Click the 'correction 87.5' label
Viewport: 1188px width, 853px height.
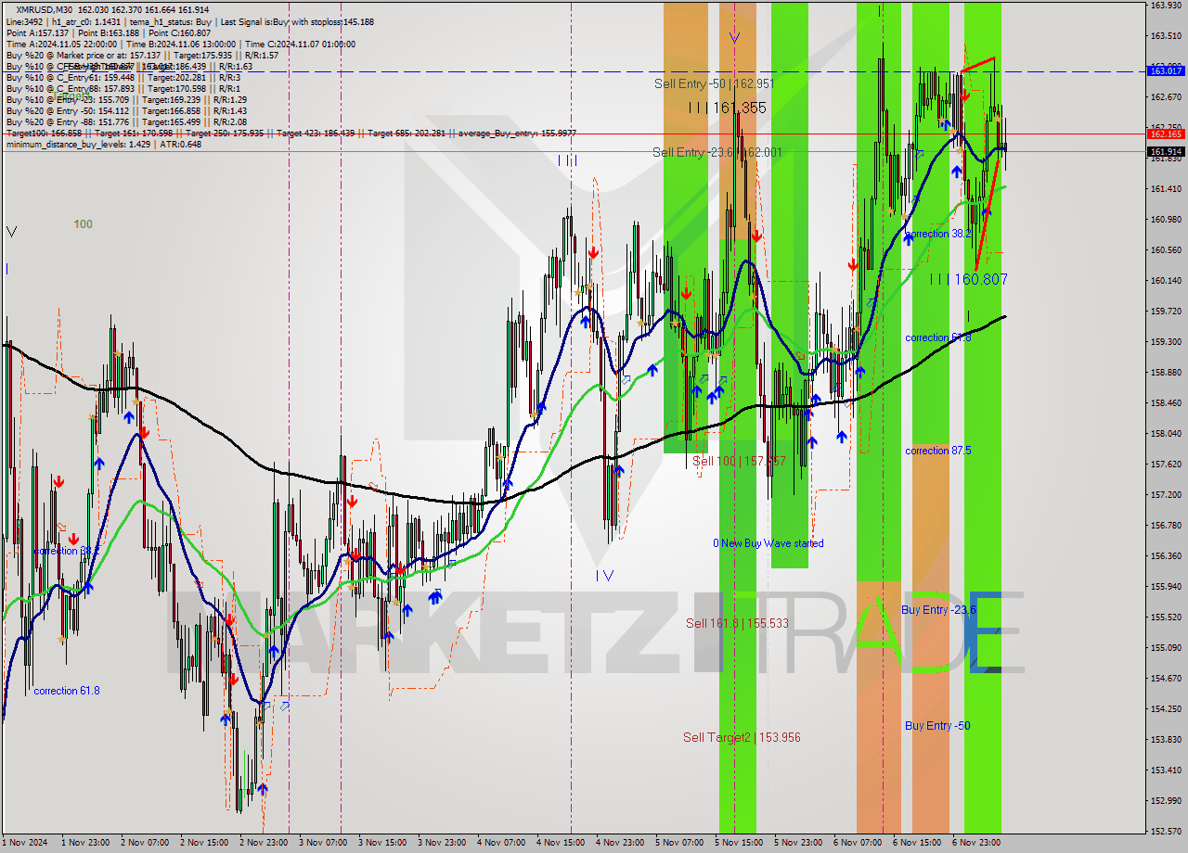pyautogui.click(x=938, y=451)
